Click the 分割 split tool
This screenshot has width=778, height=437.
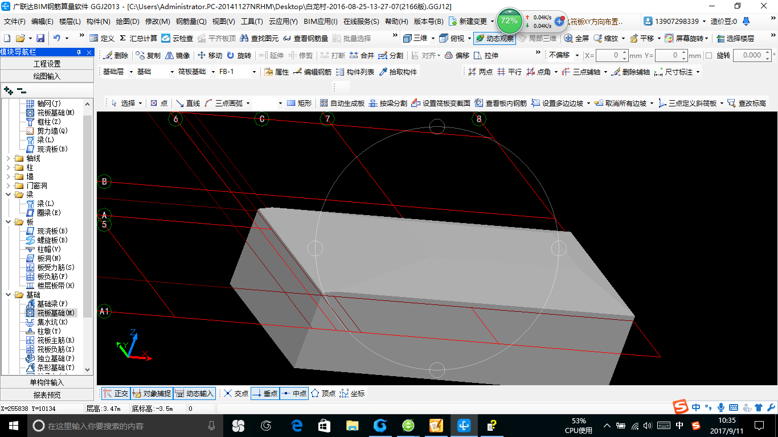tap(391, 56)
